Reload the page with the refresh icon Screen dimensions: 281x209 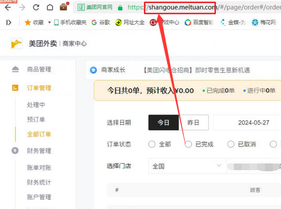[x=36, y=7]
